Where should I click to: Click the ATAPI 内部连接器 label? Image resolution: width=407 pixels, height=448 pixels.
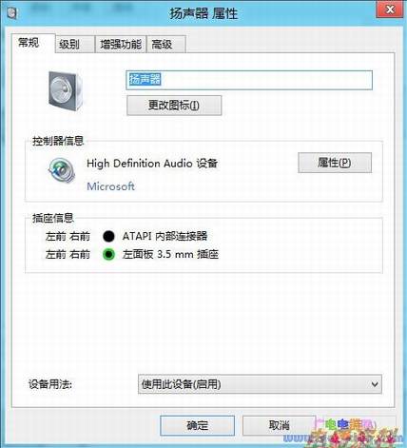pyautogui.click(x=165, y=236)
